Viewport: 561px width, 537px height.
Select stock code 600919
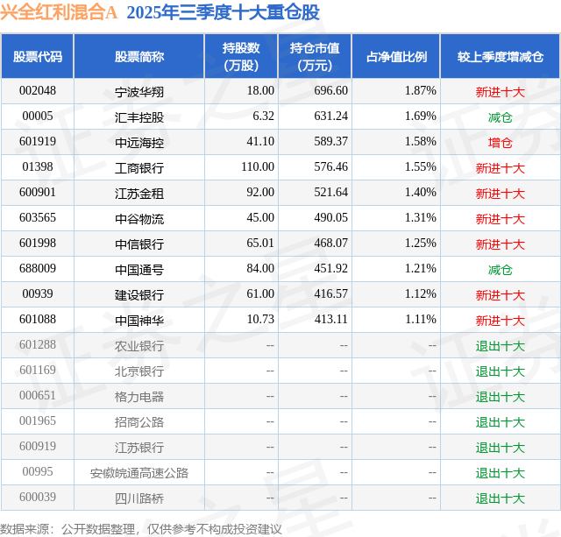pos(38,446)
